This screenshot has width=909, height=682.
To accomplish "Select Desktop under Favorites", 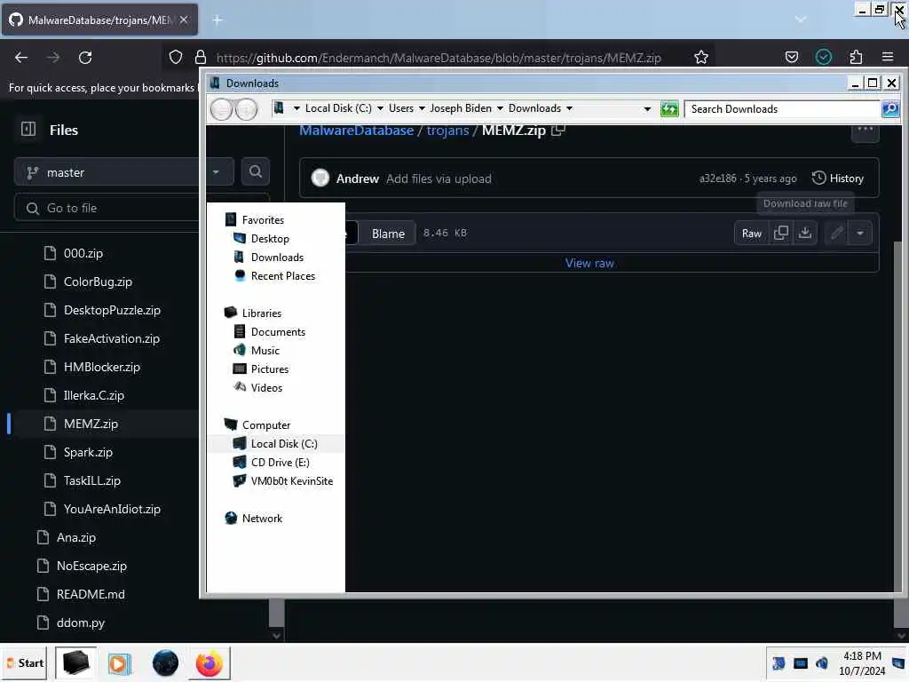I will (270, 238).
